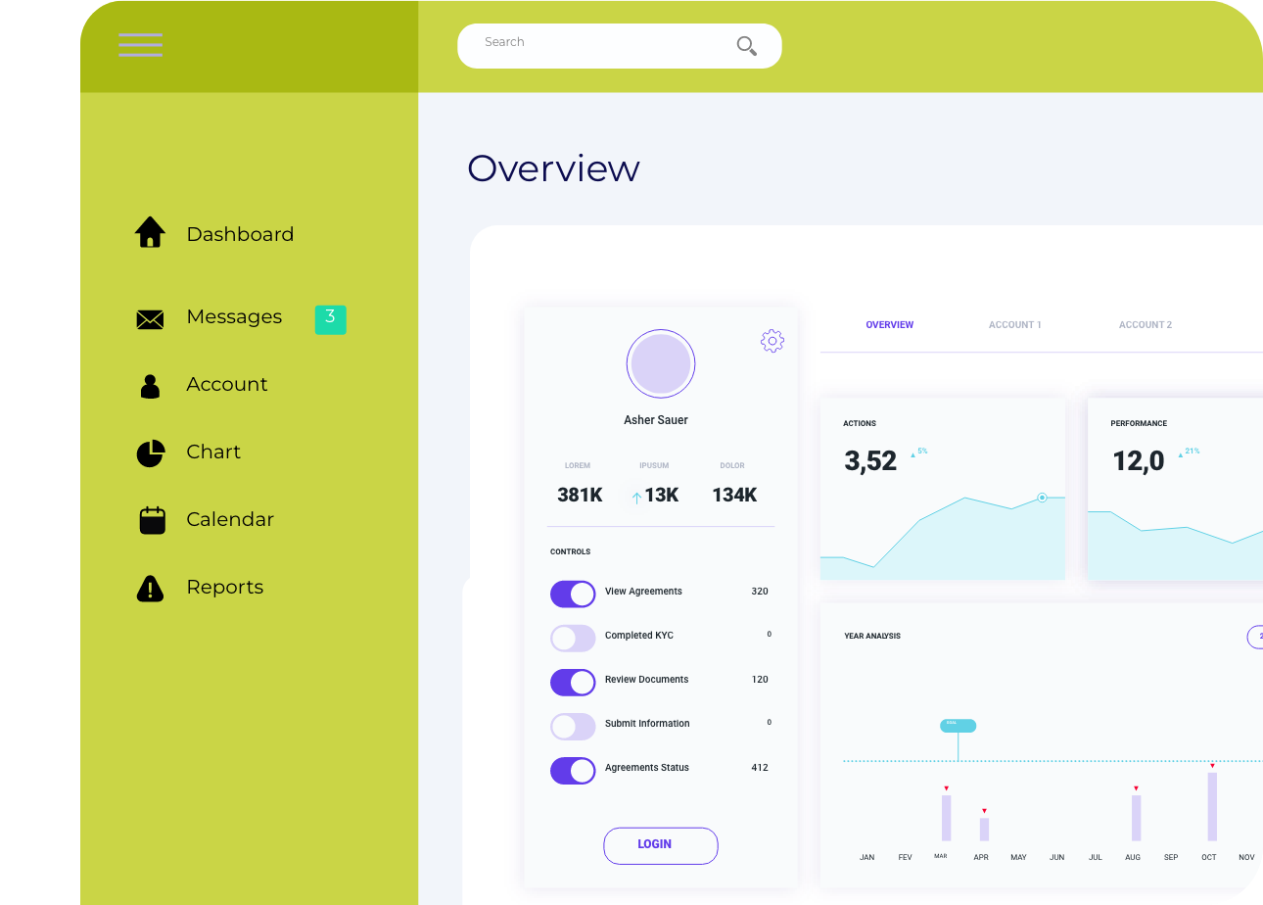Click the settings gear on the profile card
Image resolution: width=1263 pixels, height=905 pixels.
[772, 341]
